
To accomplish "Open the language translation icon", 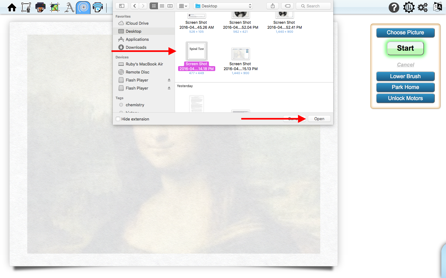I will point(437,7).
